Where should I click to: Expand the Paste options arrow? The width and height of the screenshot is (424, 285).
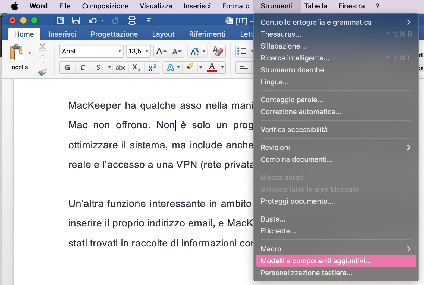point(30,53)
